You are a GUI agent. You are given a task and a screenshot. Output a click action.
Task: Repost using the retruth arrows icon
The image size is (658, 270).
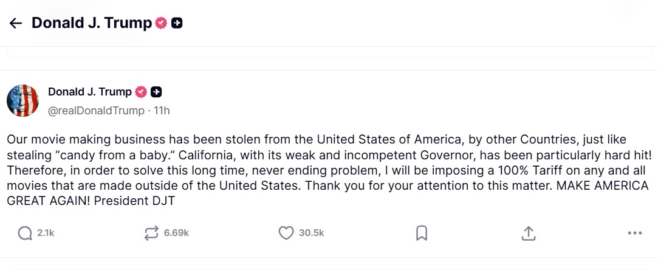[x=152, y=233]
